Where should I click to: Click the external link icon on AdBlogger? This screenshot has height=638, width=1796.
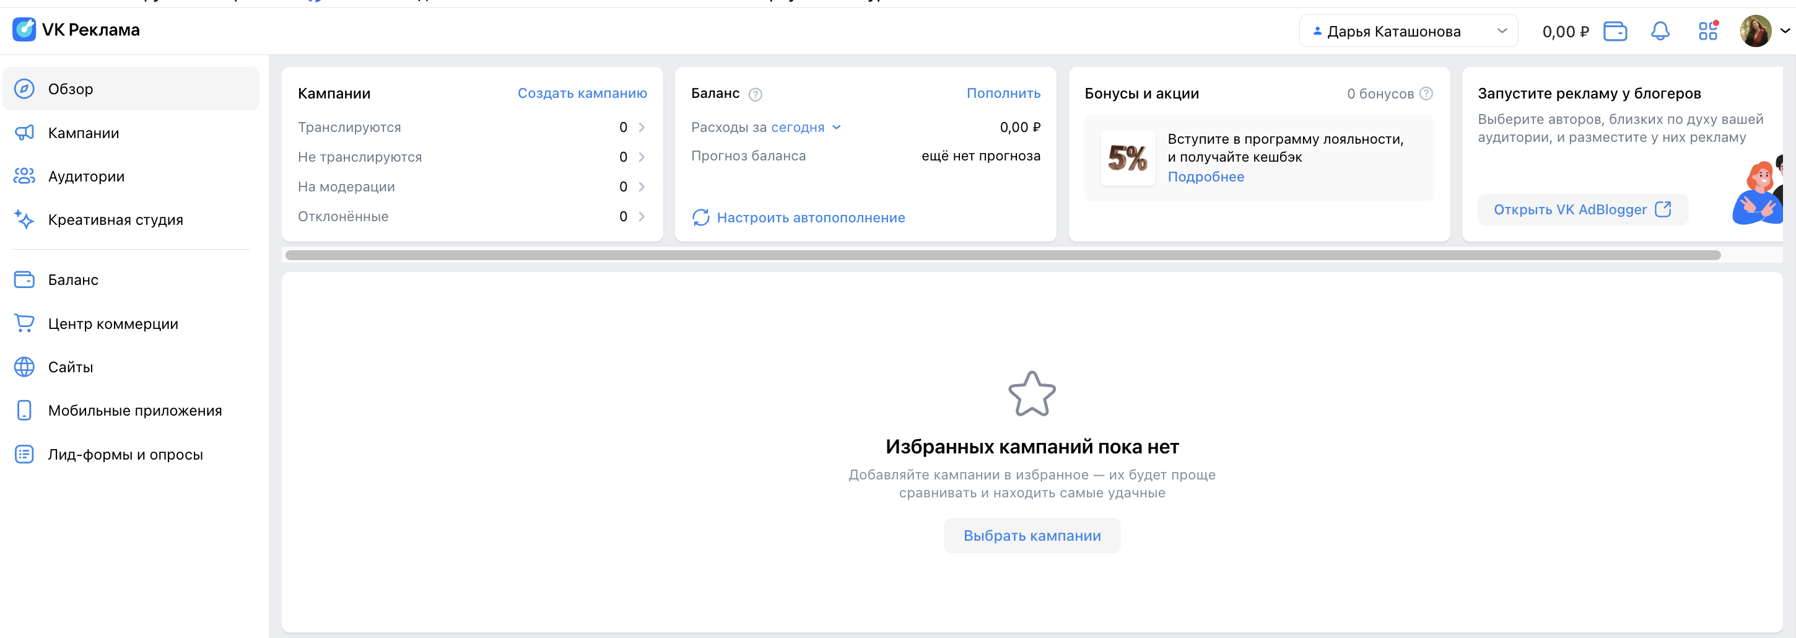click(x=1663, y=209)
